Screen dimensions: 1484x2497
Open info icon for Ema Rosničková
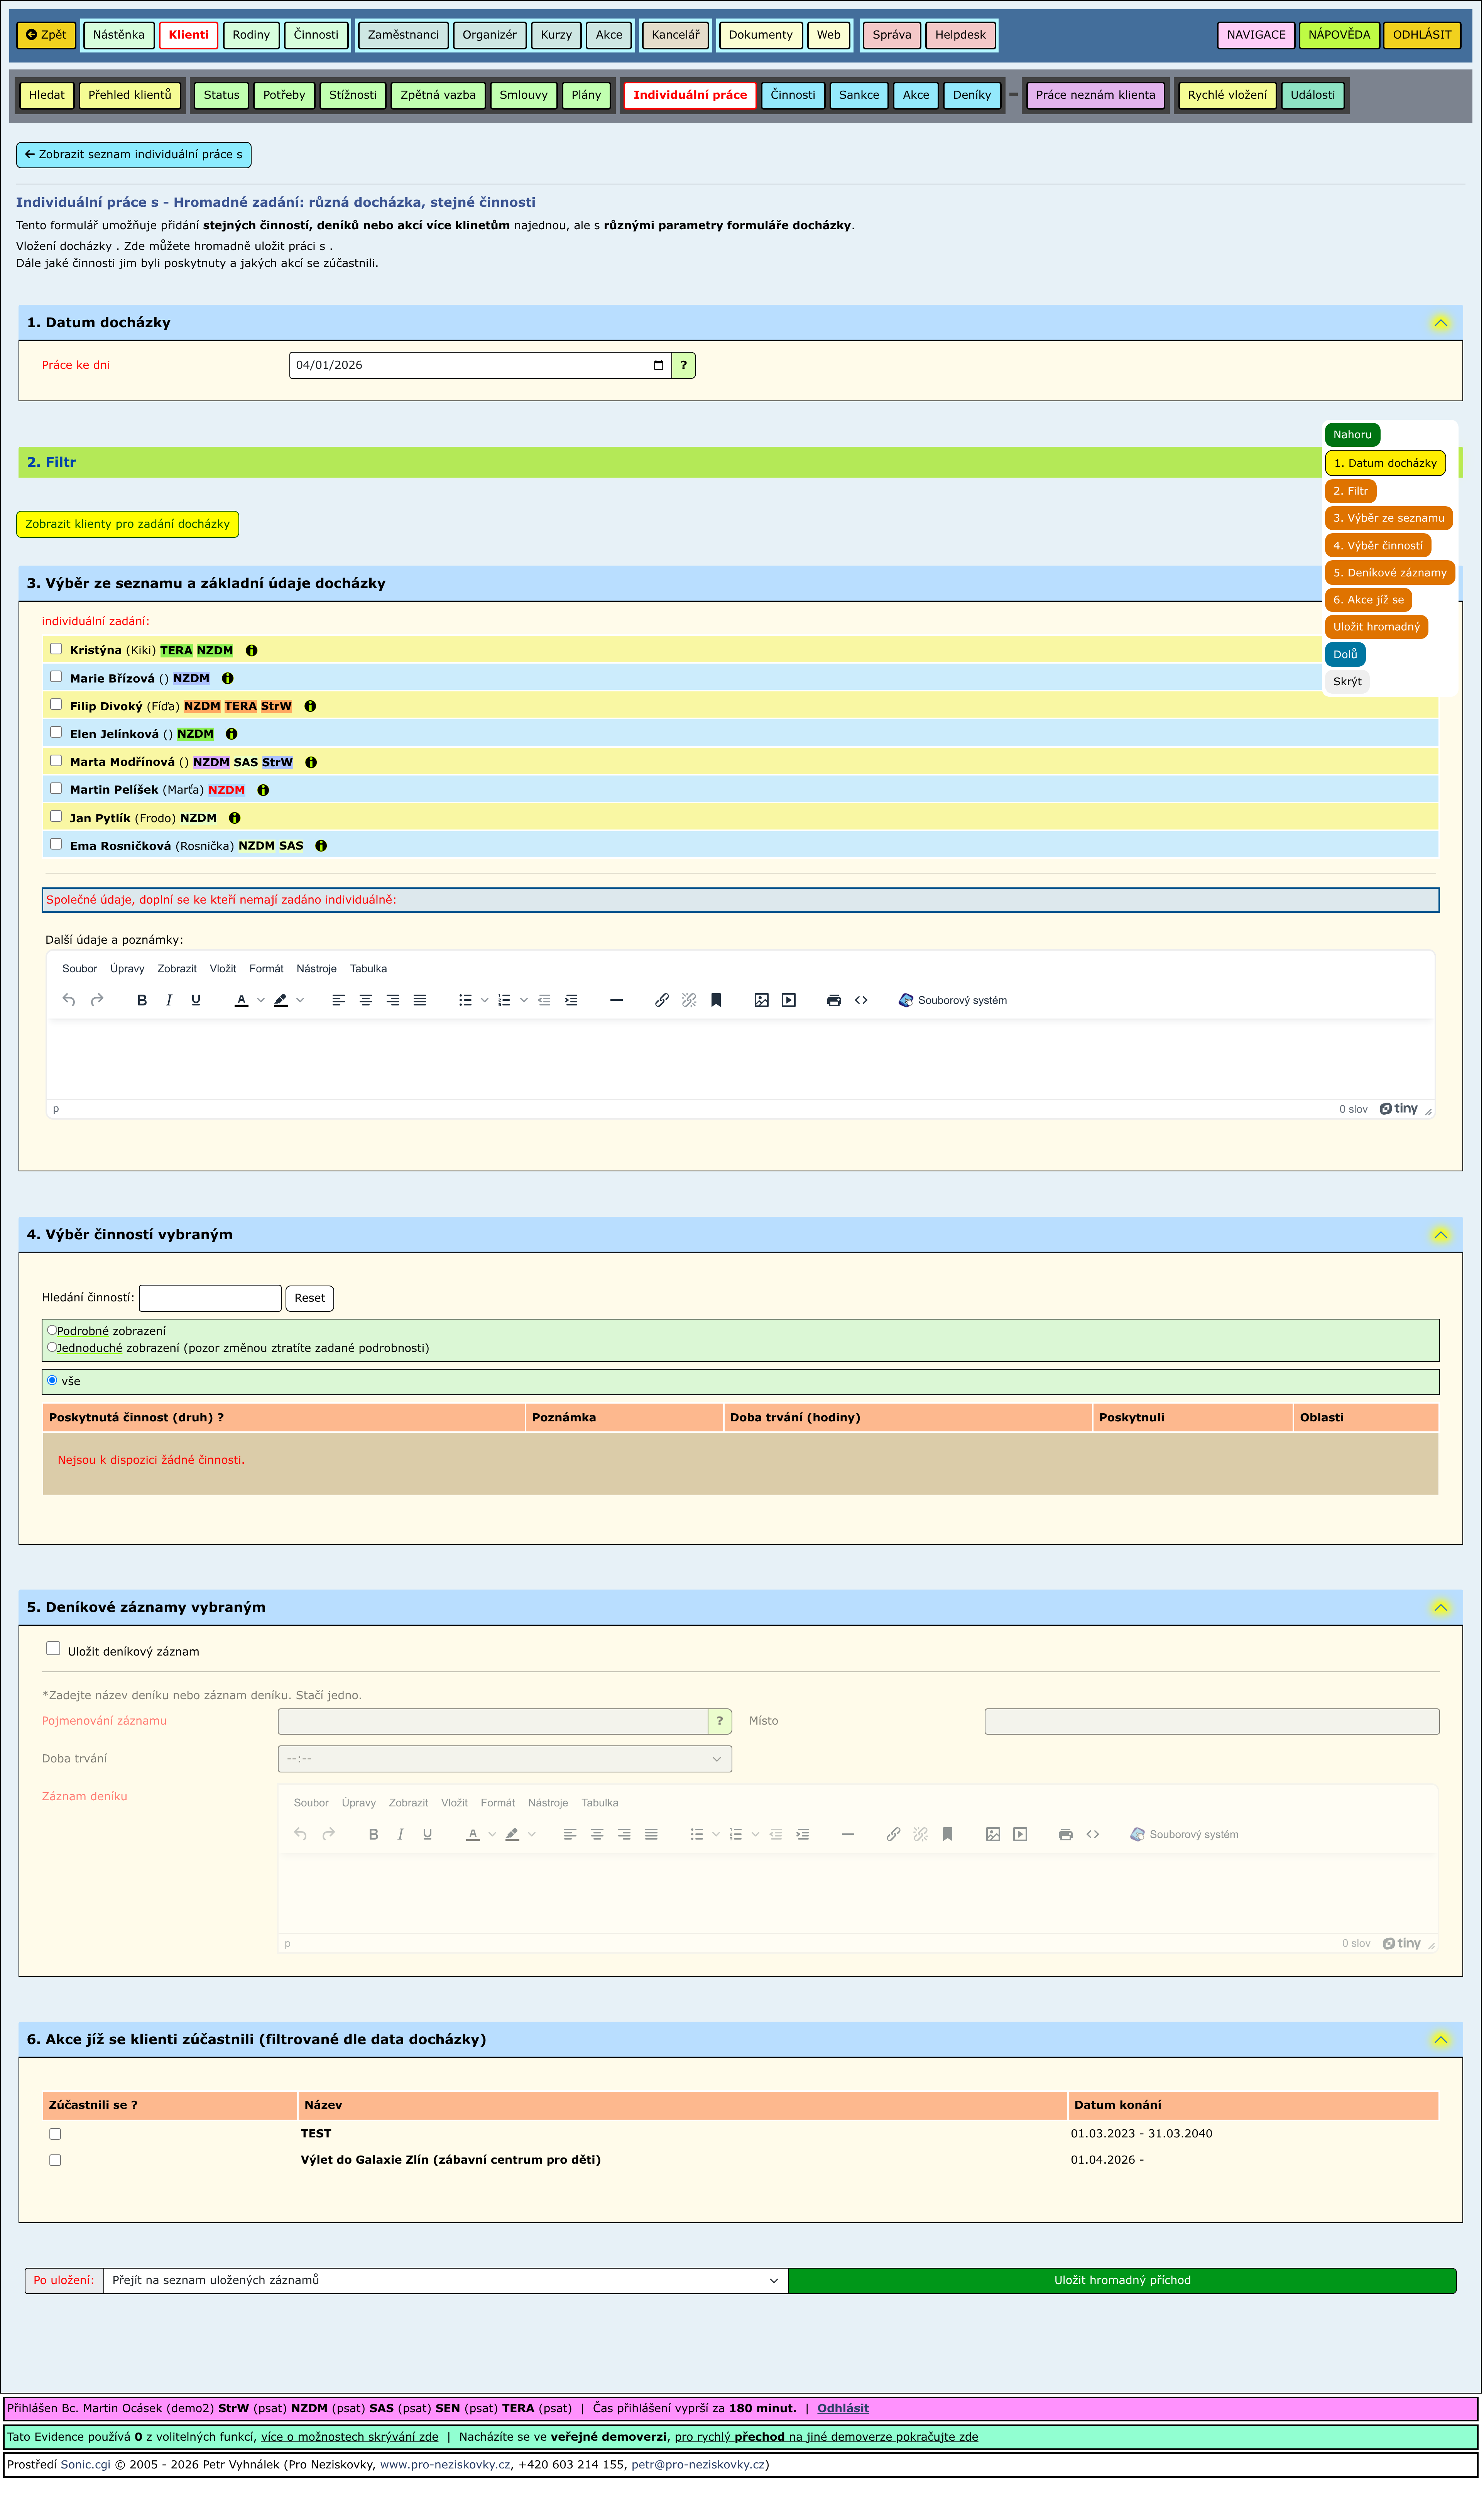point(321,846)
